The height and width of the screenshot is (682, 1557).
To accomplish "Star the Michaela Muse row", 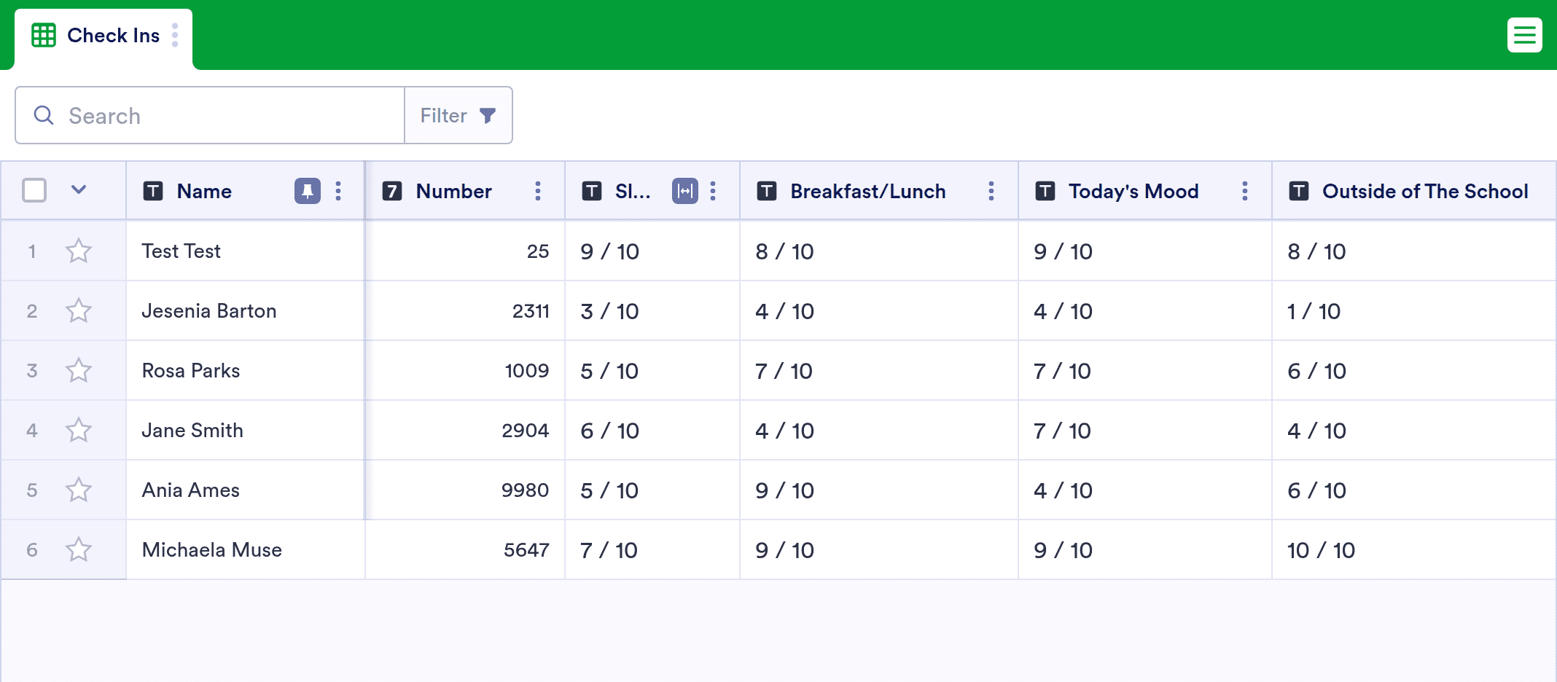I will point(79,550).
